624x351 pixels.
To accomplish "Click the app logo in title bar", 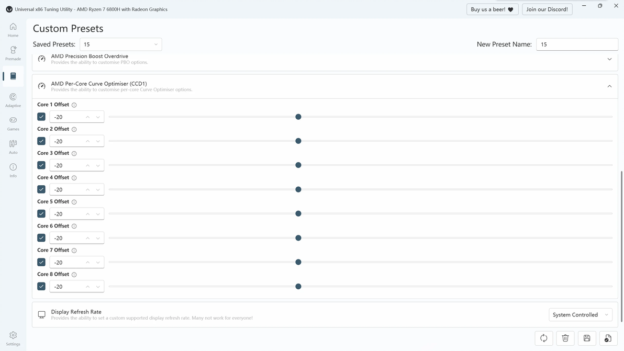I will [9, 9].
